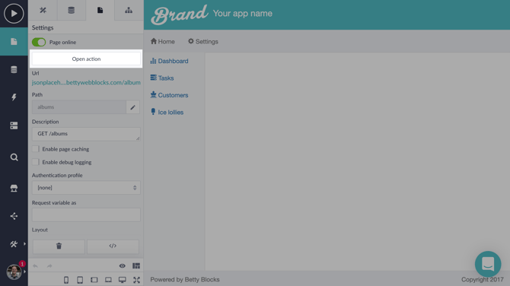
Task: Open the code editor </> button
Action: (x=113, y=246)
